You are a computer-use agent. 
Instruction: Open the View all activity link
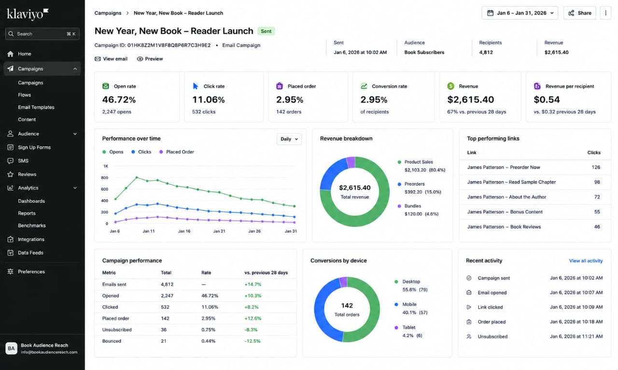[586, 261]
